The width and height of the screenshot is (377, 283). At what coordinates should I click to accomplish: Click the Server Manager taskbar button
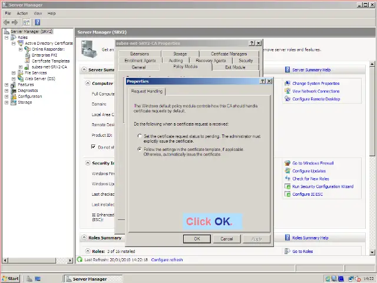coord(93,279)
